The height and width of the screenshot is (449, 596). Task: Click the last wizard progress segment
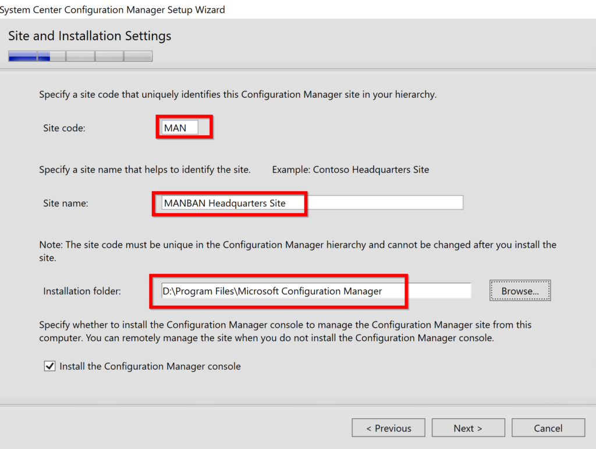138,56
